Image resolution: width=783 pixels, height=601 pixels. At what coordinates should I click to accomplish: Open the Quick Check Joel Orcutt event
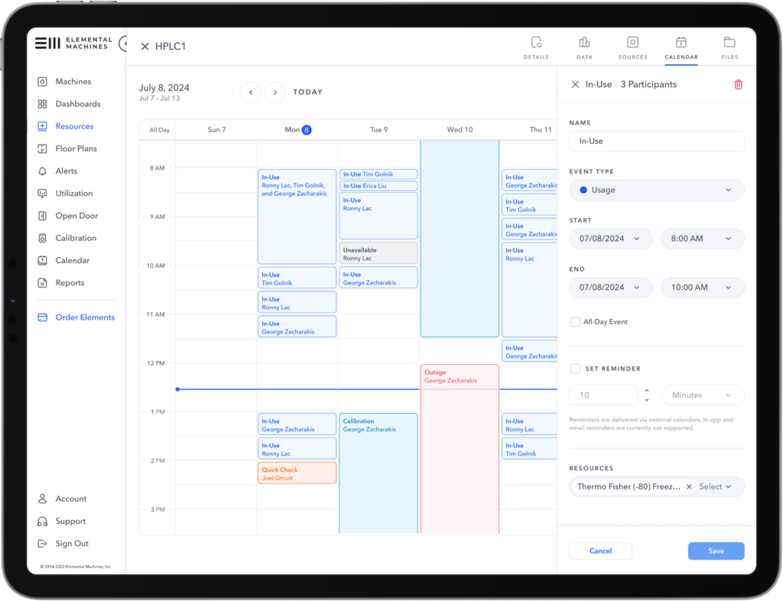pos(297,473)
